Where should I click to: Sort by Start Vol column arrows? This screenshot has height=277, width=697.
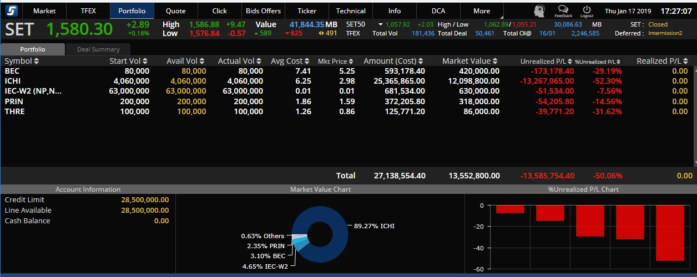[145, 61]
